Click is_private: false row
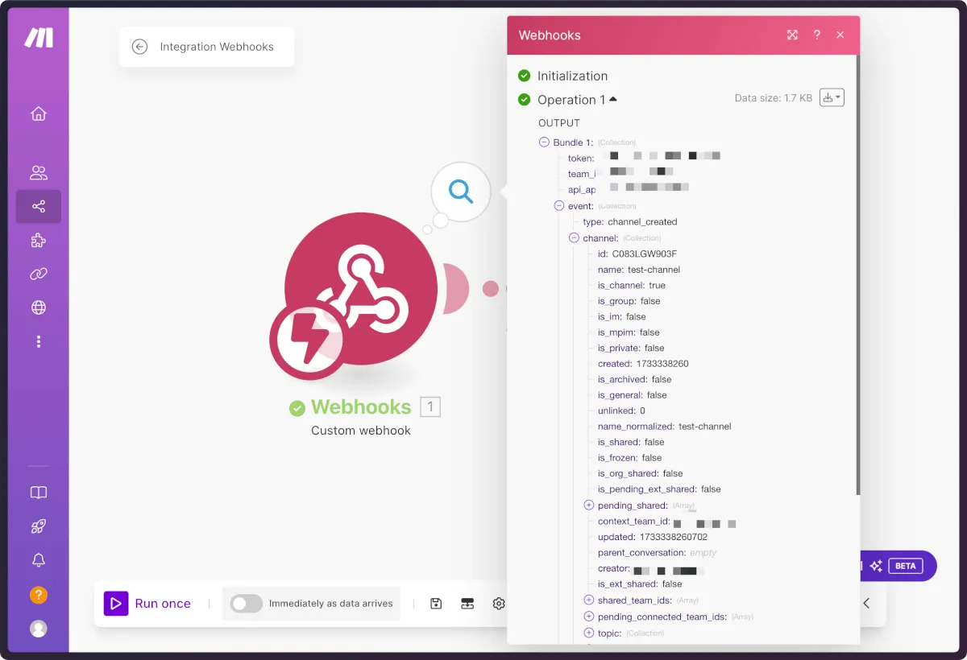 (631, 349)
